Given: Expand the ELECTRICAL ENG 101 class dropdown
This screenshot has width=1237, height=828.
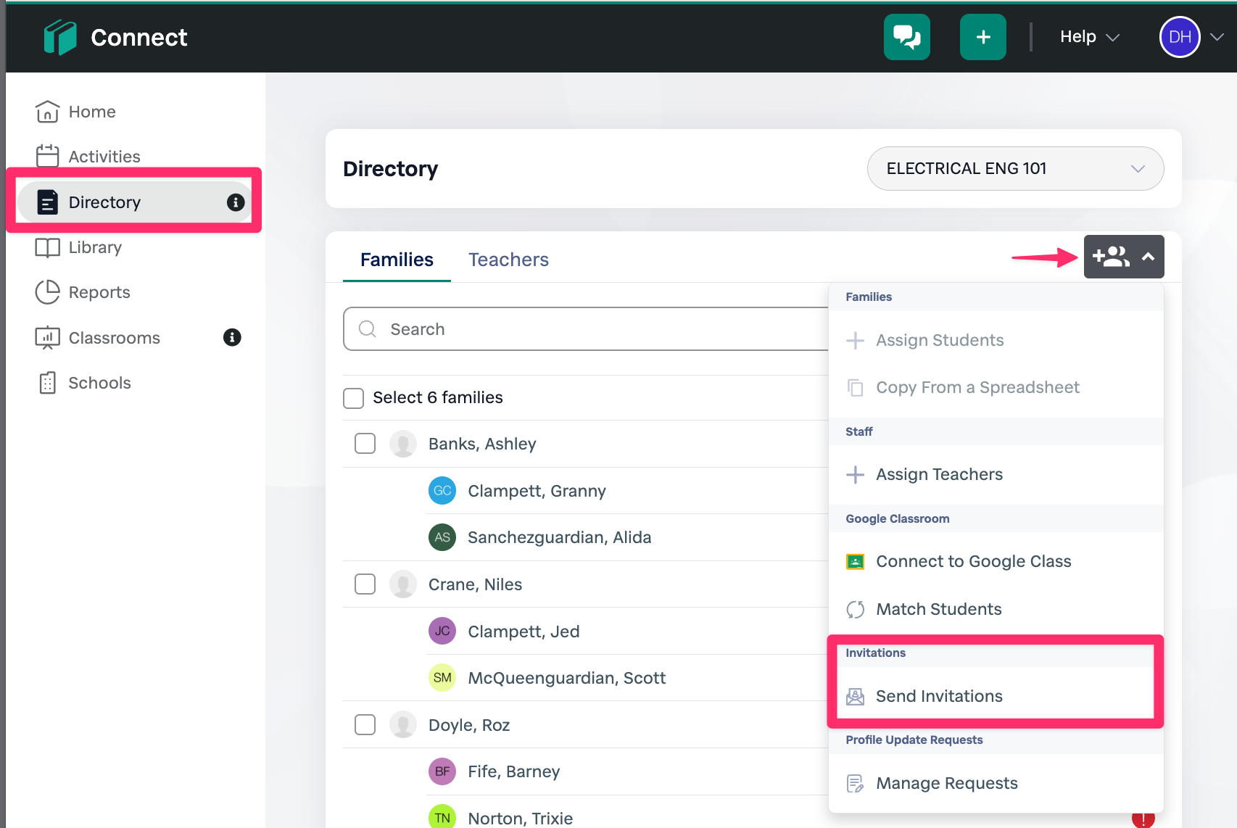Looking at the screenshot, I should [x=1015, y=169].
